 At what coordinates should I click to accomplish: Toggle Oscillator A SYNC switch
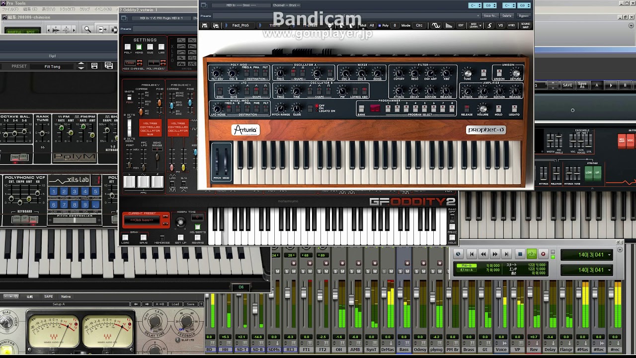click(x=330, y=73)
